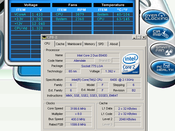The width and height of the screenshot is (175, 131).
Task: Click the Technology value '65 nm'
Action: [73, 71]
